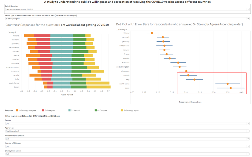Highlight the orange '1 - Strongly Disagree' legend square
The height and width of the screenshot is (157, 252).
(17, 110)
